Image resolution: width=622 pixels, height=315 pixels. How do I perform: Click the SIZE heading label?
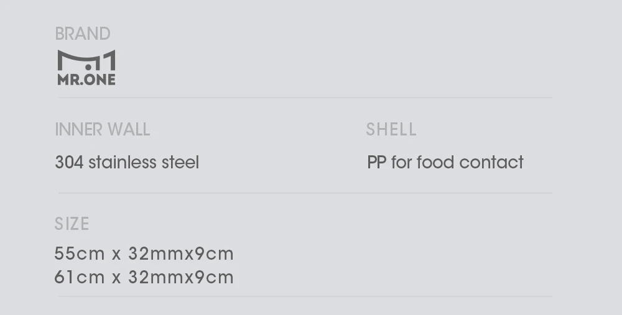(72, 224)
